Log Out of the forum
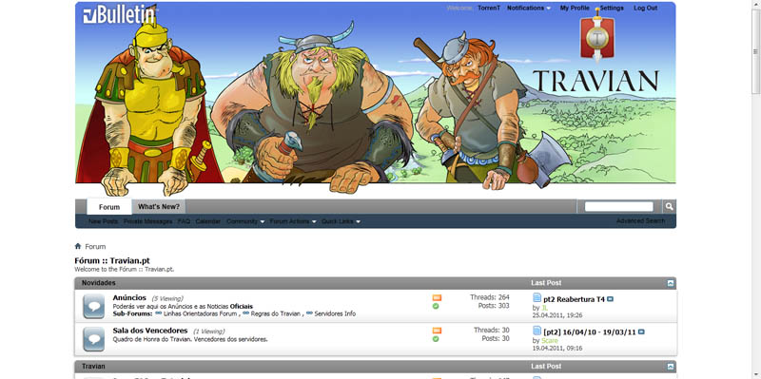This screenshot has height=379, width=761. click(646, 9)
